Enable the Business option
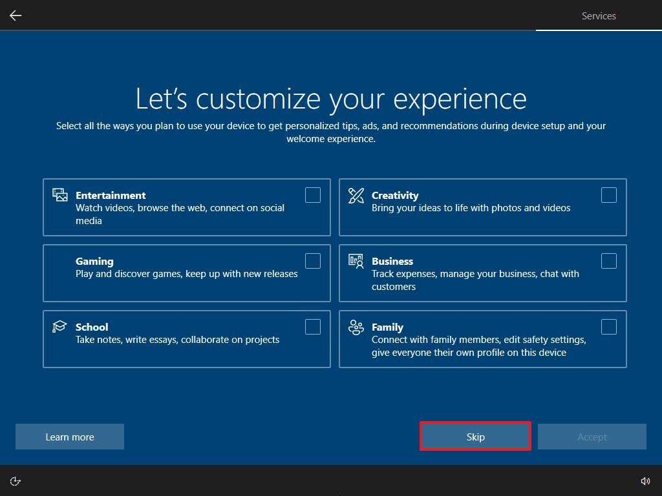 coord(608,260)
